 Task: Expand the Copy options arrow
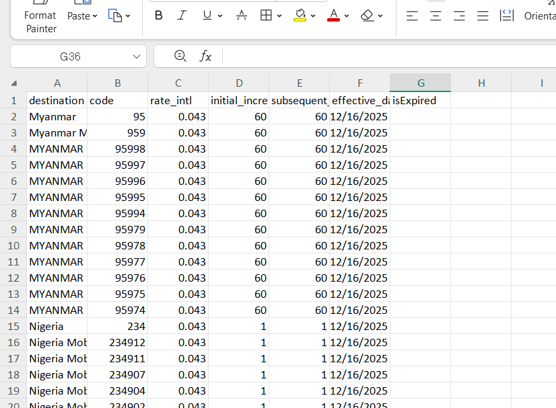(128, 16)
